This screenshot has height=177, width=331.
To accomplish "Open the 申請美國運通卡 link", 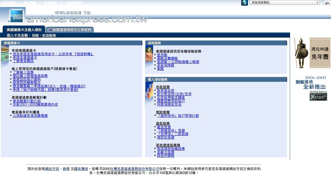I will pos(25,57).
